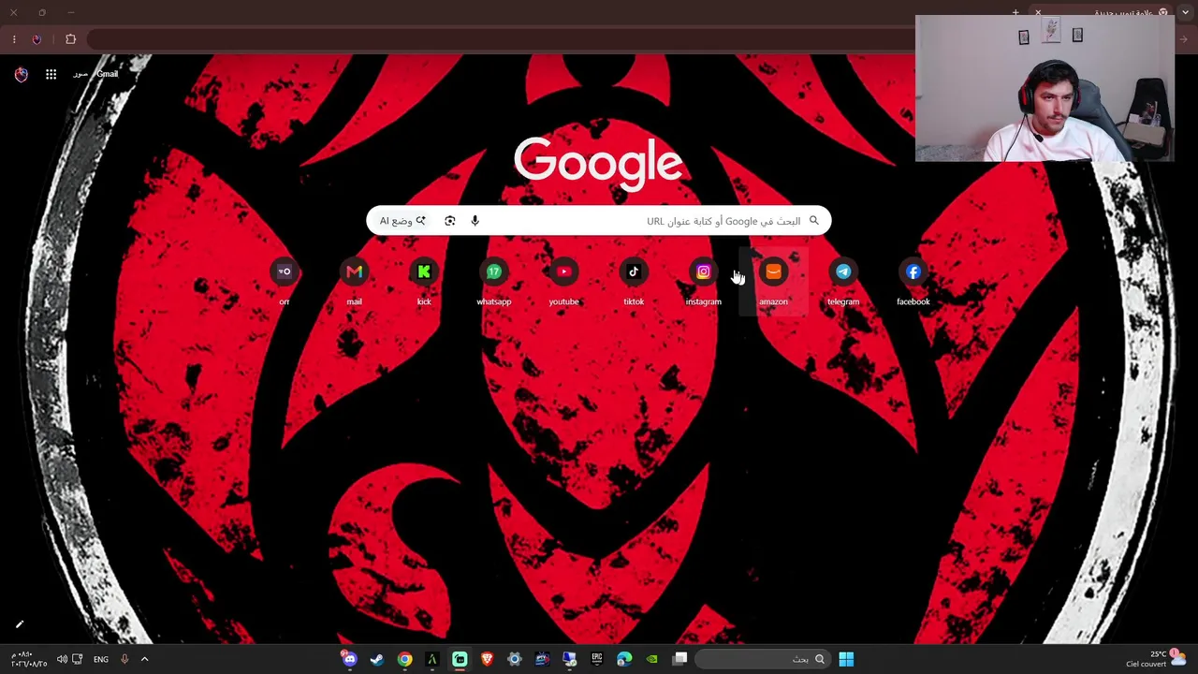This screenshot has height=674, width=1198.
Task: Open a new browser tab
Action: (1015, 12)
